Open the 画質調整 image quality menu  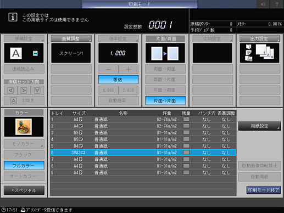coord(71,38)
